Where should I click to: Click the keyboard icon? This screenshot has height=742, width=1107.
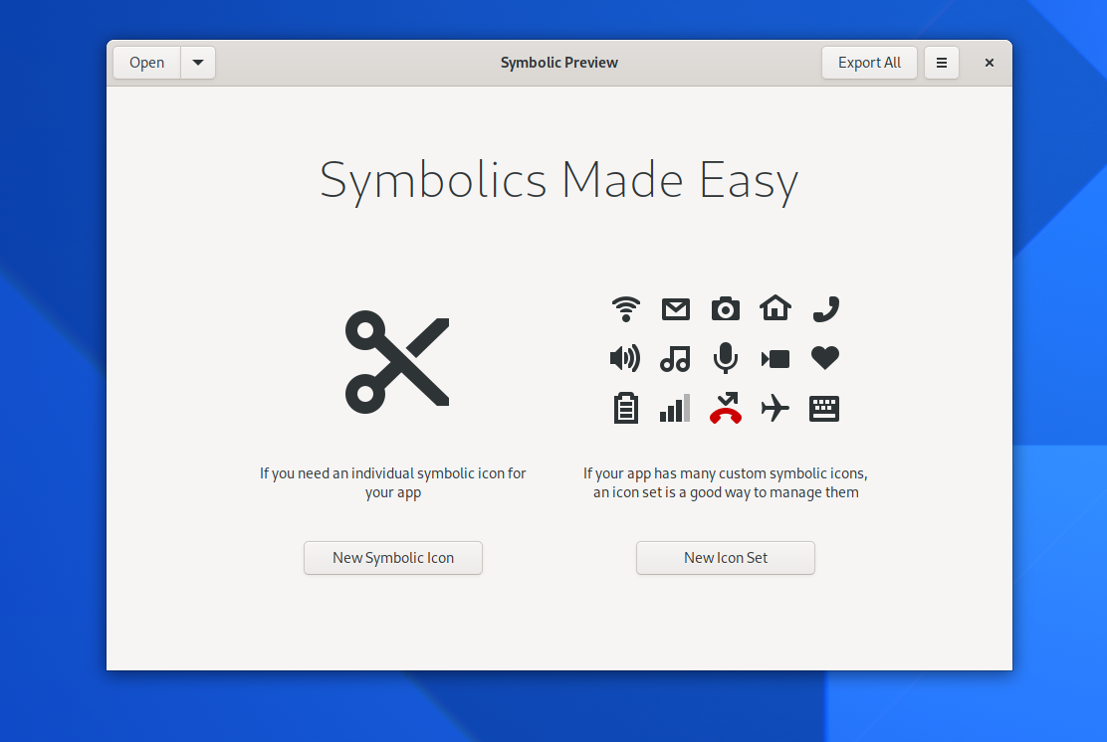[824, 408]
